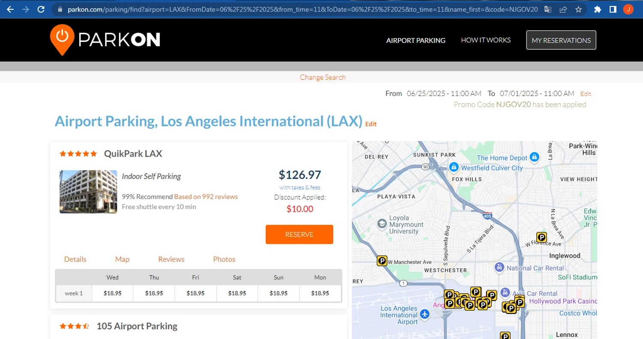Screen dimensions: 643x339
Task: Open the Google Translate page icon
Action: coord(548,9)
